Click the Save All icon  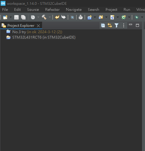[23, 17]
